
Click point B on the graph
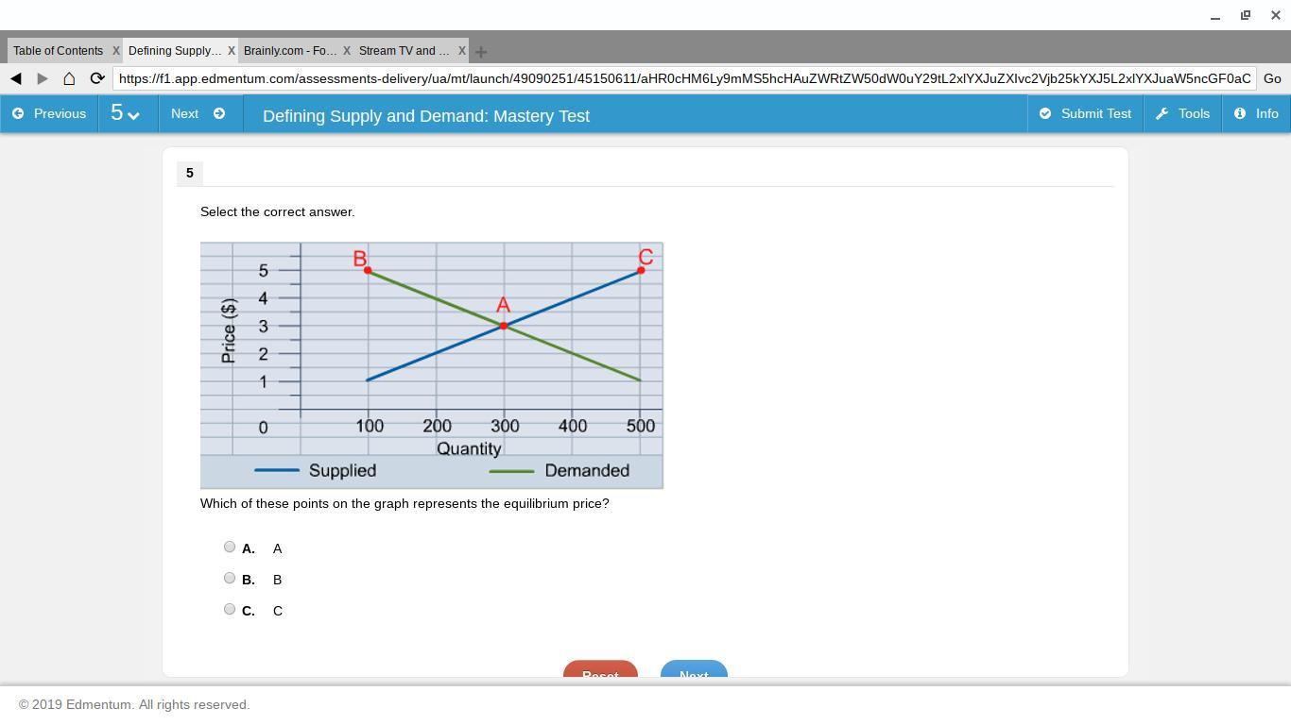pos(368,270)
